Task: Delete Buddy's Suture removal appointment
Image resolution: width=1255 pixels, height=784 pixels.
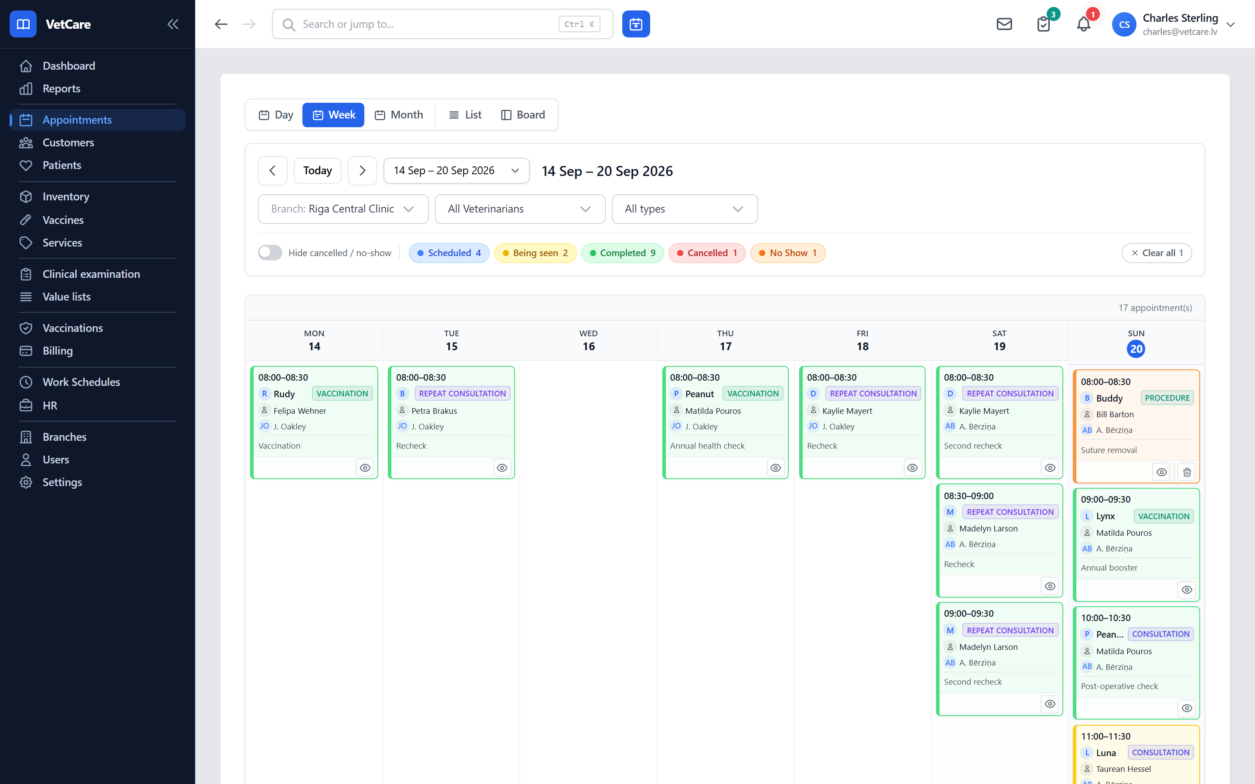Action: tap(1187, 472)
